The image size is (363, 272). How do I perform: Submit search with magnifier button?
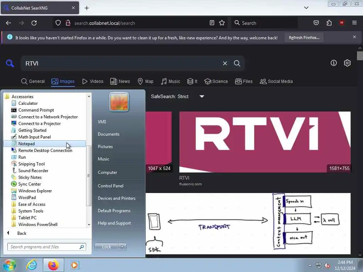(x=237, y=63)
